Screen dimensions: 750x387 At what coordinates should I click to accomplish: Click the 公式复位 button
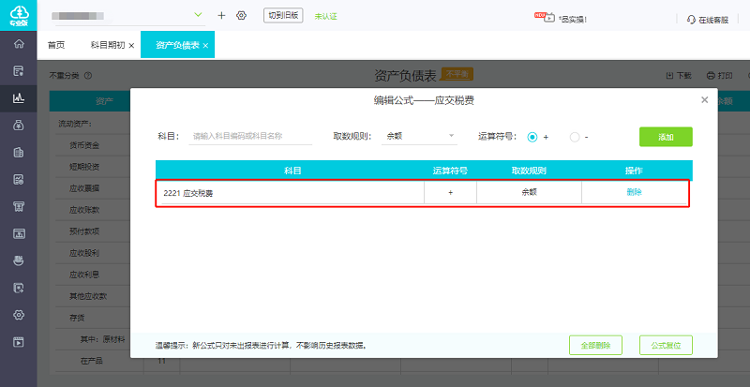tap(666, 345)
